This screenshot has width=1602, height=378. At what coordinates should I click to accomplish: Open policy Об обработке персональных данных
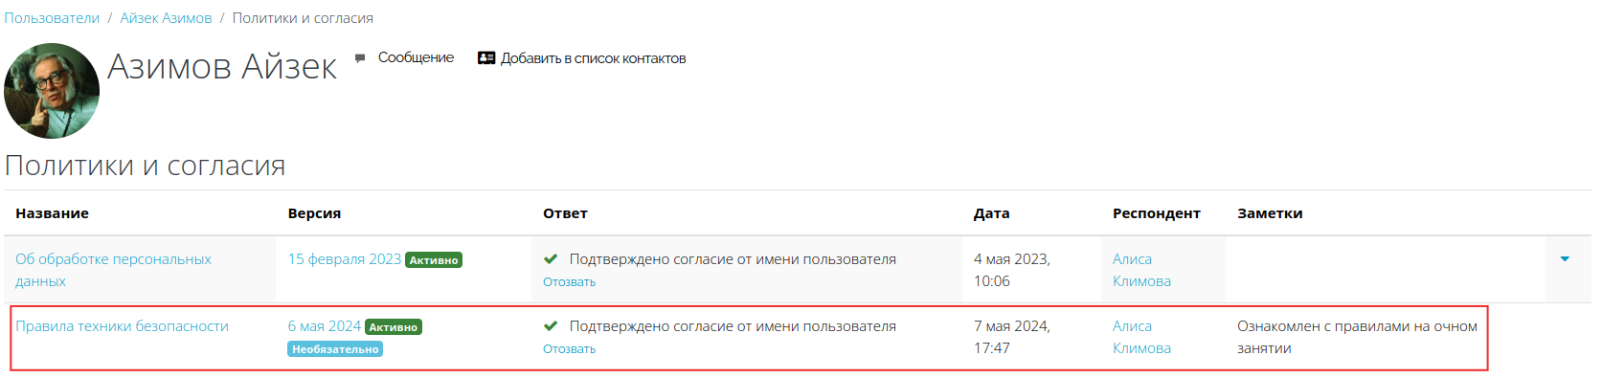113,270
